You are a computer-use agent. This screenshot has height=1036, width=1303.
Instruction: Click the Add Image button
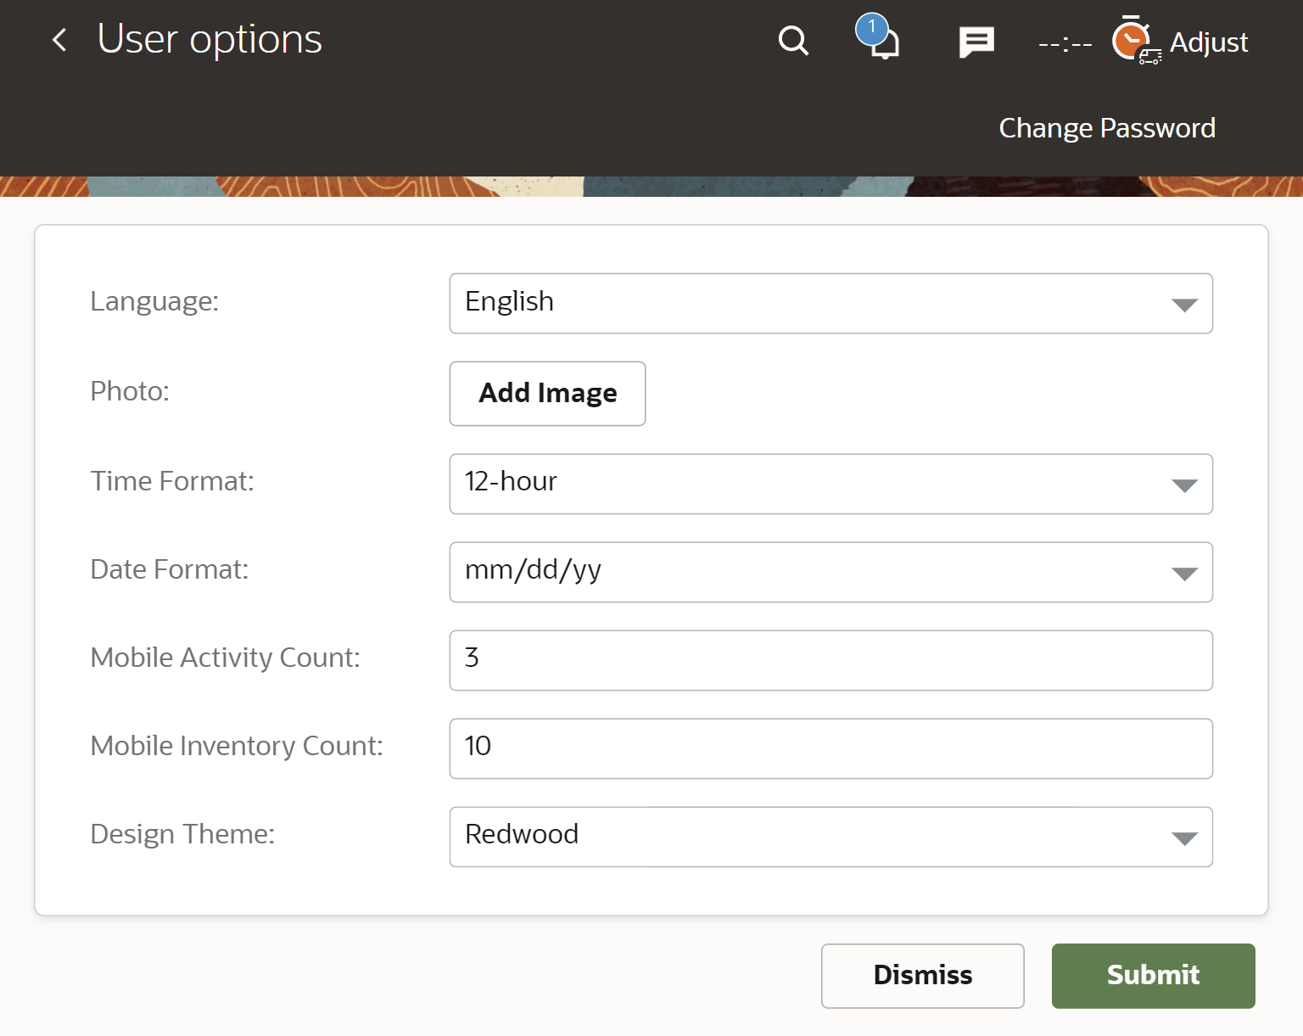click(547, 394)
